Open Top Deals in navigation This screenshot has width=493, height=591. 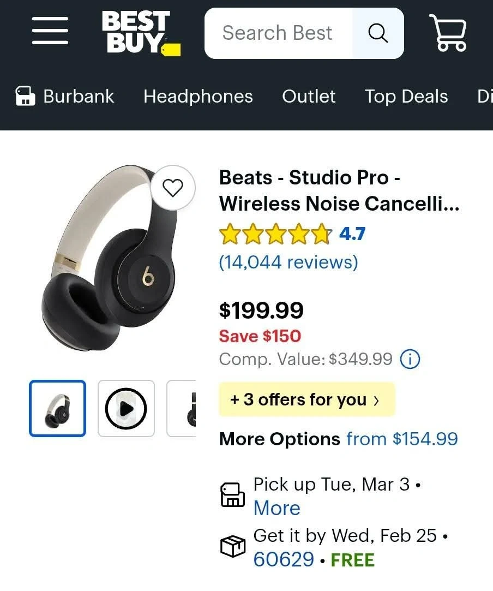point(406,97)
